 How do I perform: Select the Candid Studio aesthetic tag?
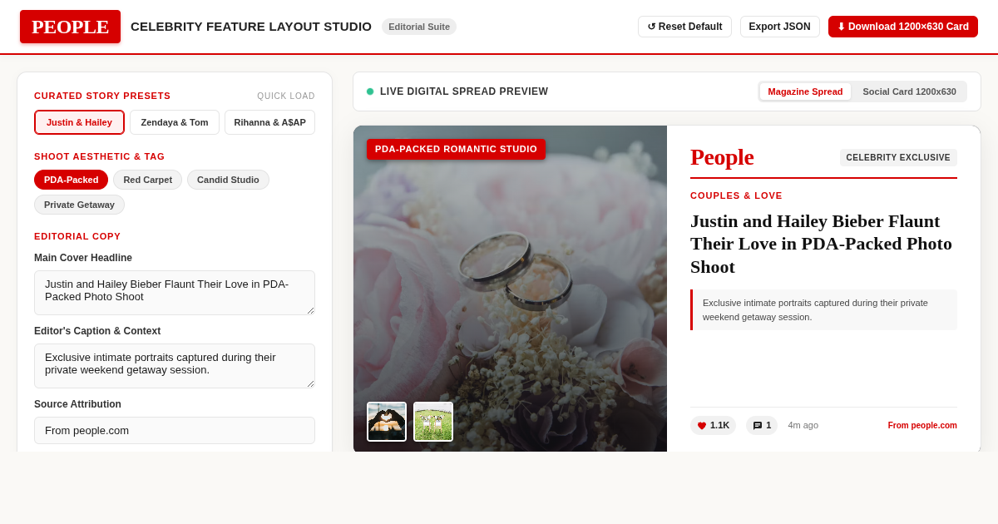point(228,180)
